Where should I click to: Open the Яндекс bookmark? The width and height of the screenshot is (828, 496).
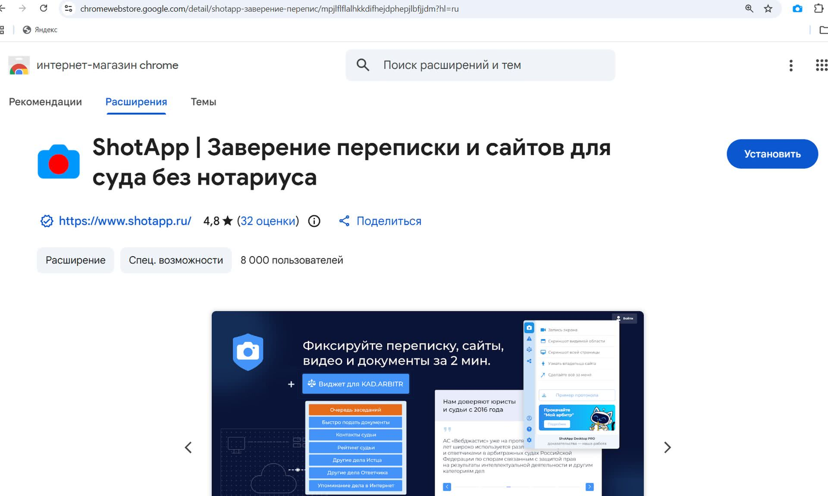click(x=40, y=30)
